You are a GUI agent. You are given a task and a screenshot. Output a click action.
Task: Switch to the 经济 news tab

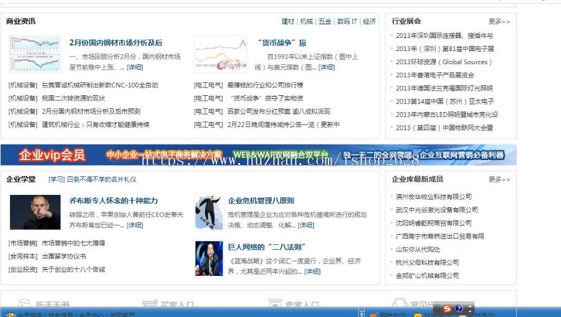click(x=369, y=21)
